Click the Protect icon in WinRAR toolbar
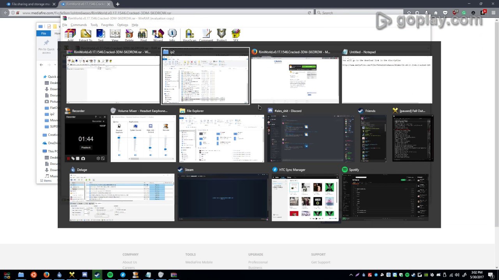This screenshot has height=280, width=499. tap(221, 35)
